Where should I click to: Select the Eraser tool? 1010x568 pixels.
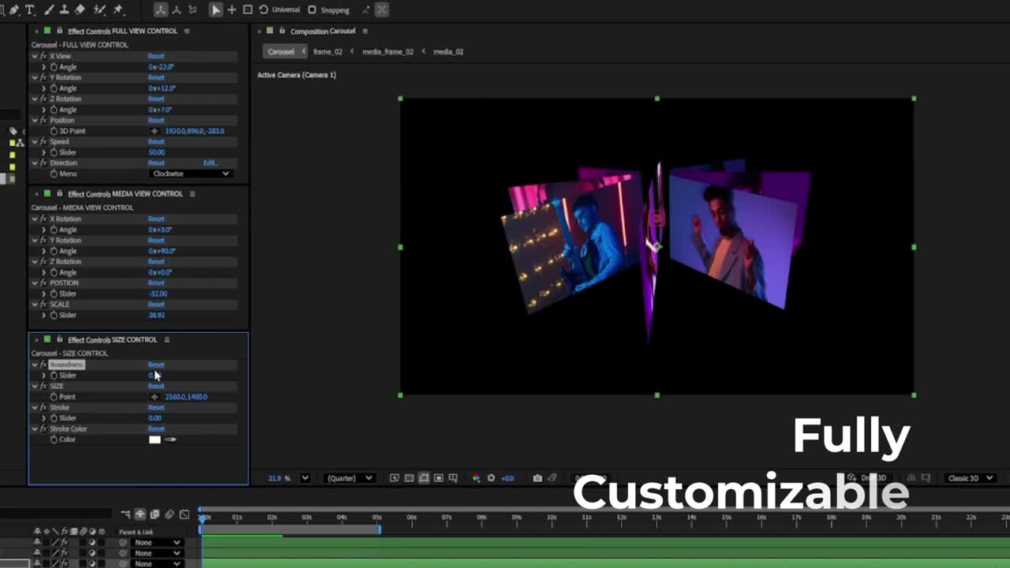coord(80,9)
